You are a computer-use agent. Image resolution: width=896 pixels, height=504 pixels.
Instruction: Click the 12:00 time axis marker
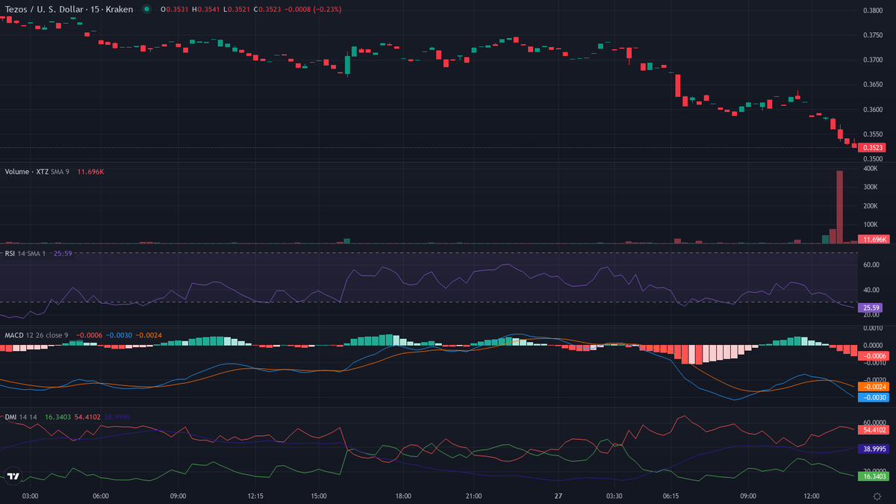811,496
